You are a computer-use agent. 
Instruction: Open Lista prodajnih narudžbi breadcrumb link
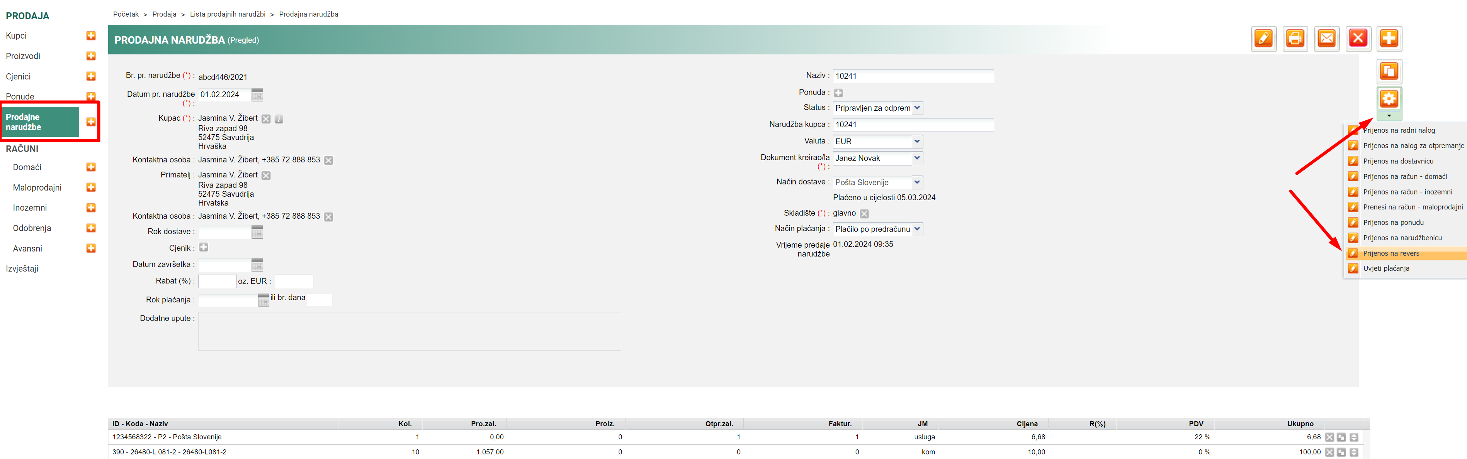click(x=227, y=14)
